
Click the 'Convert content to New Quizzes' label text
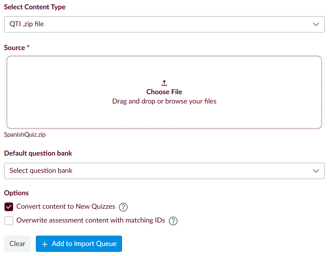[66, 207]
